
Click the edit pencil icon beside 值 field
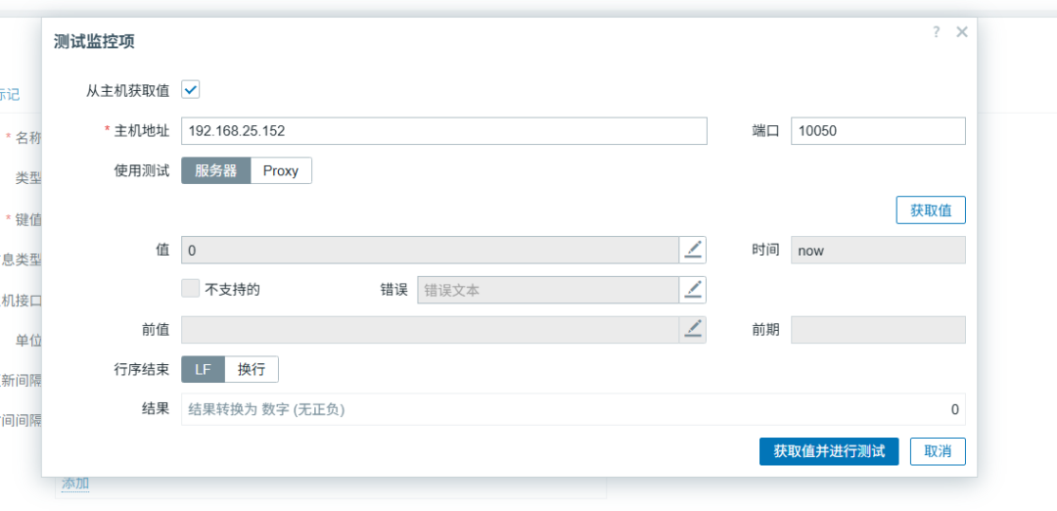tap(693, 250)
